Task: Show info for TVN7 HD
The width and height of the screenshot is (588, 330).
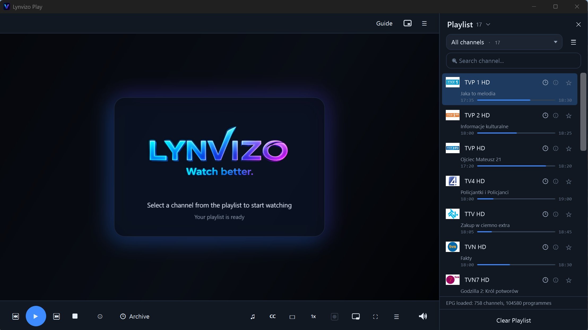Action: [556, 280]
